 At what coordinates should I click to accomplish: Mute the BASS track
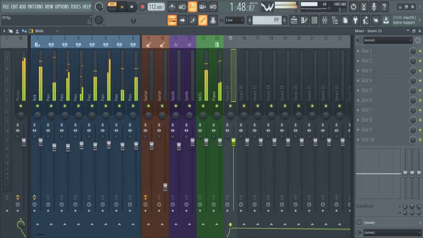203,106
